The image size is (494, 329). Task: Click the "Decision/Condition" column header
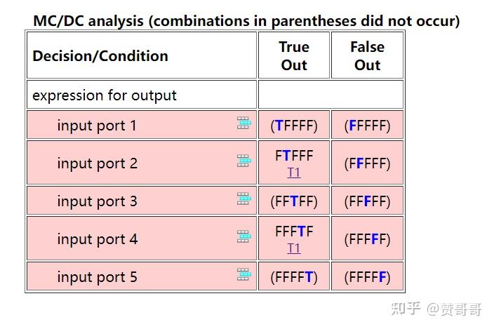(100, 56)
